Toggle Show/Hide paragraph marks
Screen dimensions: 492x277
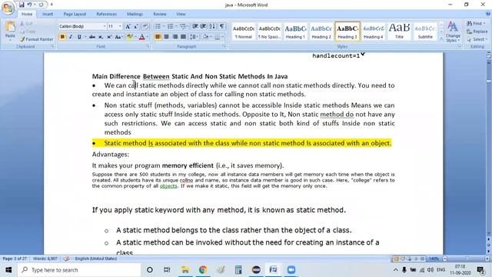pos(222,26)
